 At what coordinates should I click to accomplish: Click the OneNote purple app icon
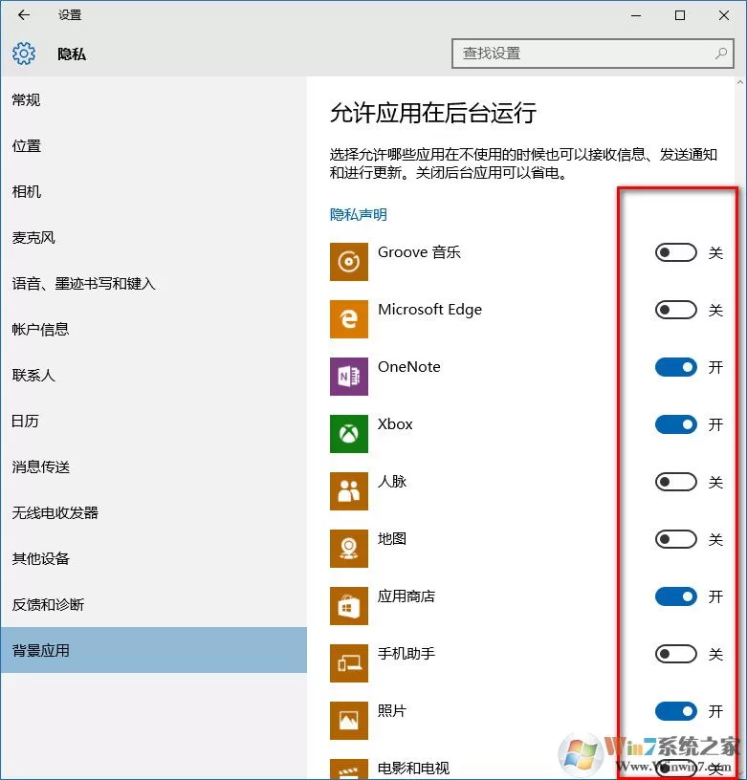[x=349, y=376]
